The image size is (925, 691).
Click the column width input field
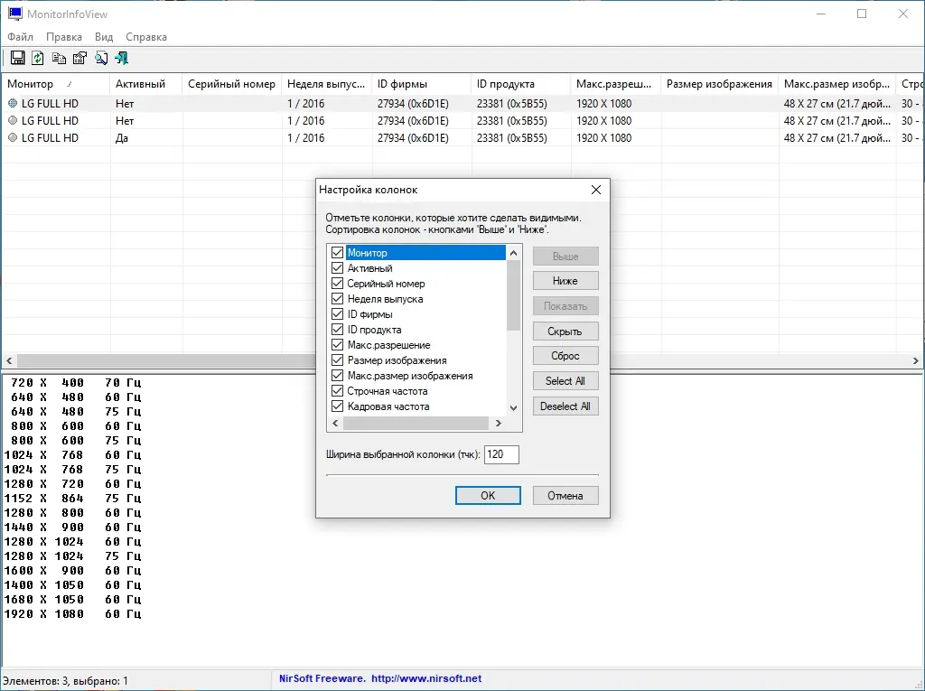click(501, 454)
